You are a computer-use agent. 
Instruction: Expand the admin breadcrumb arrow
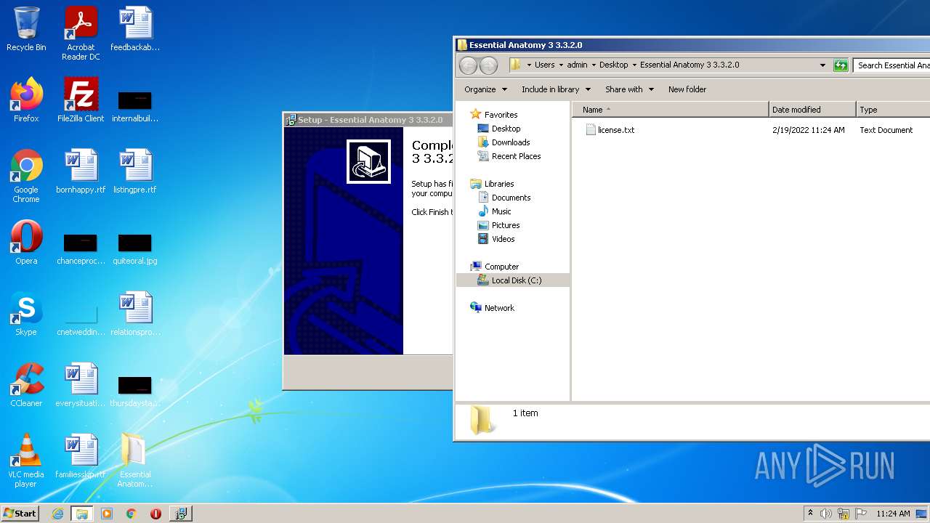[x=594, y=65]
